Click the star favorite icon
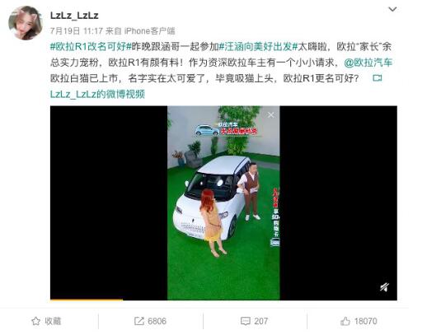Screen dimensions: 427x335 click(35, 321)
